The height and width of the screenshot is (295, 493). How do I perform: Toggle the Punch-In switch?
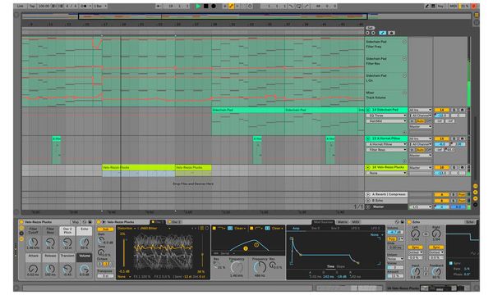point(292,6)
